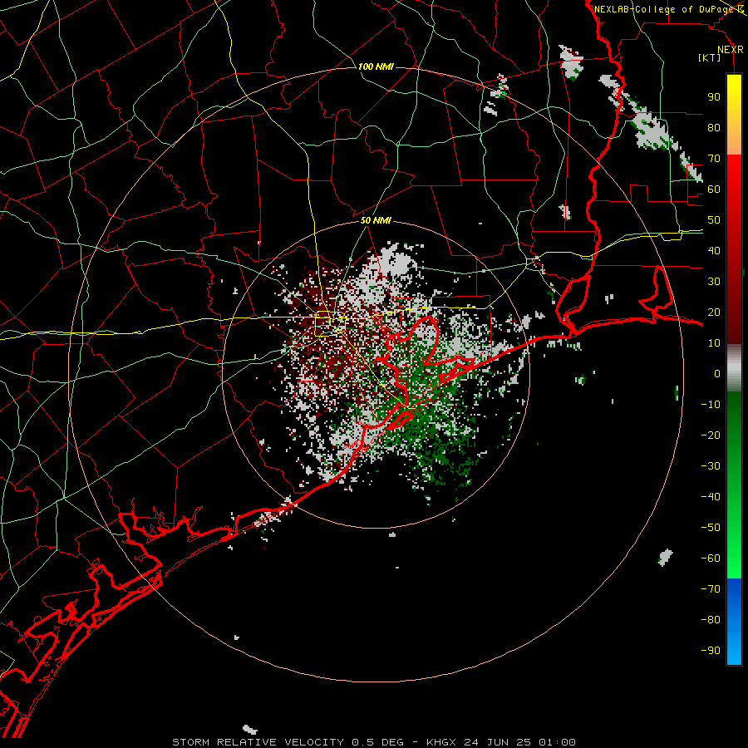Click the positive 40 scale value

[714, 250]
